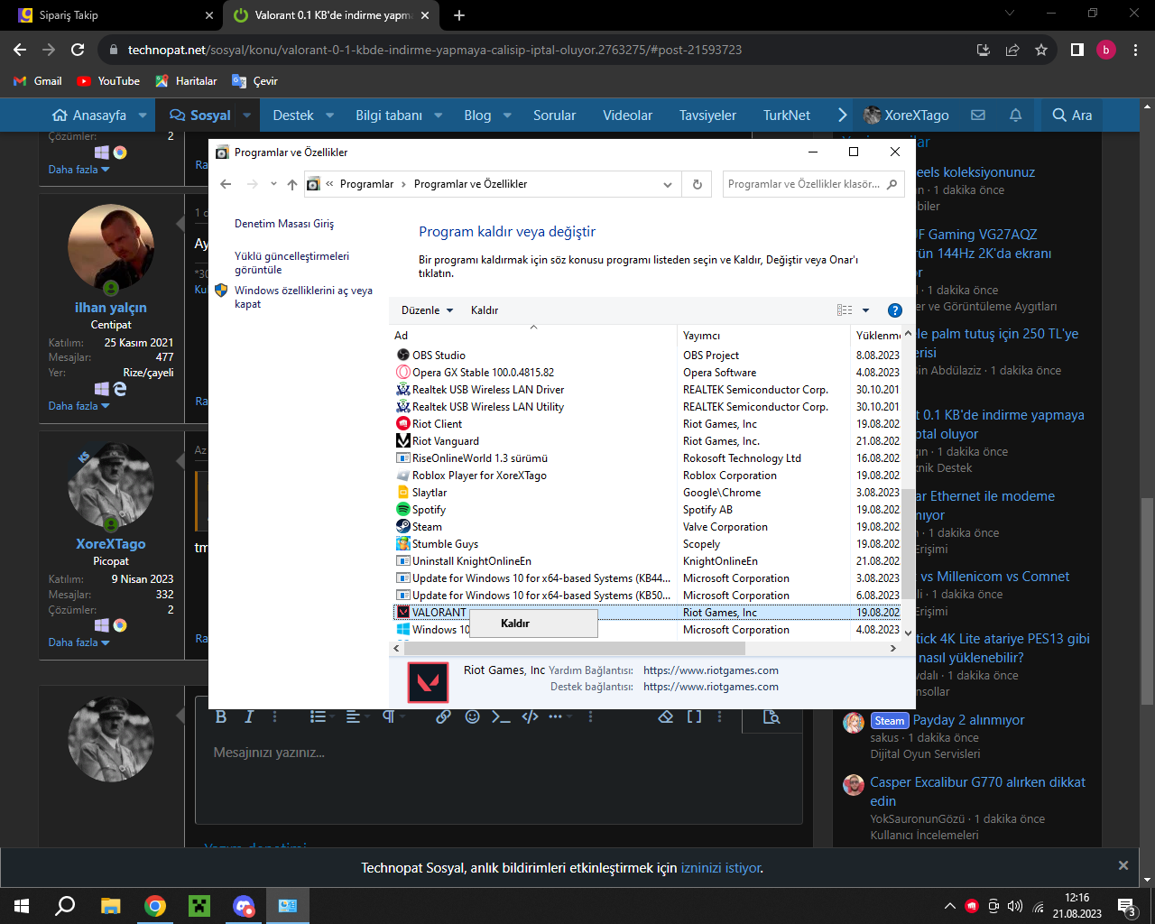Click the iznini istiyor notification link

721,868
